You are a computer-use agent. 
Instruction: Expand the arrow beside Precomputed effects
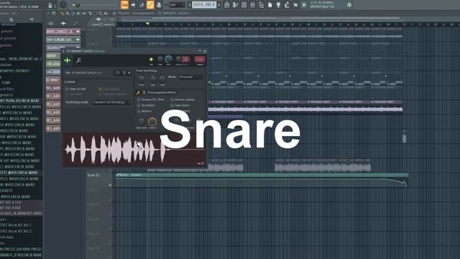click(x=144, y=93)
